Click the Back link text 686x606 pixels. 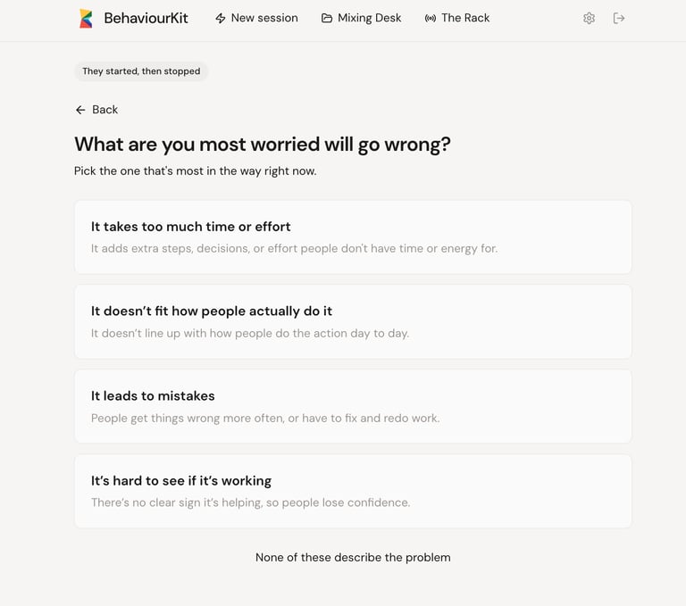tap(105, 110)
